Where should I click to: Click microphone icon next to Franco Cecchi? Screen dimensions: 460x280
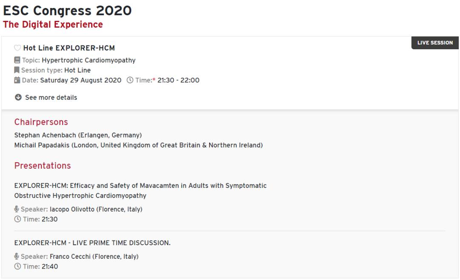pos(17,256)
